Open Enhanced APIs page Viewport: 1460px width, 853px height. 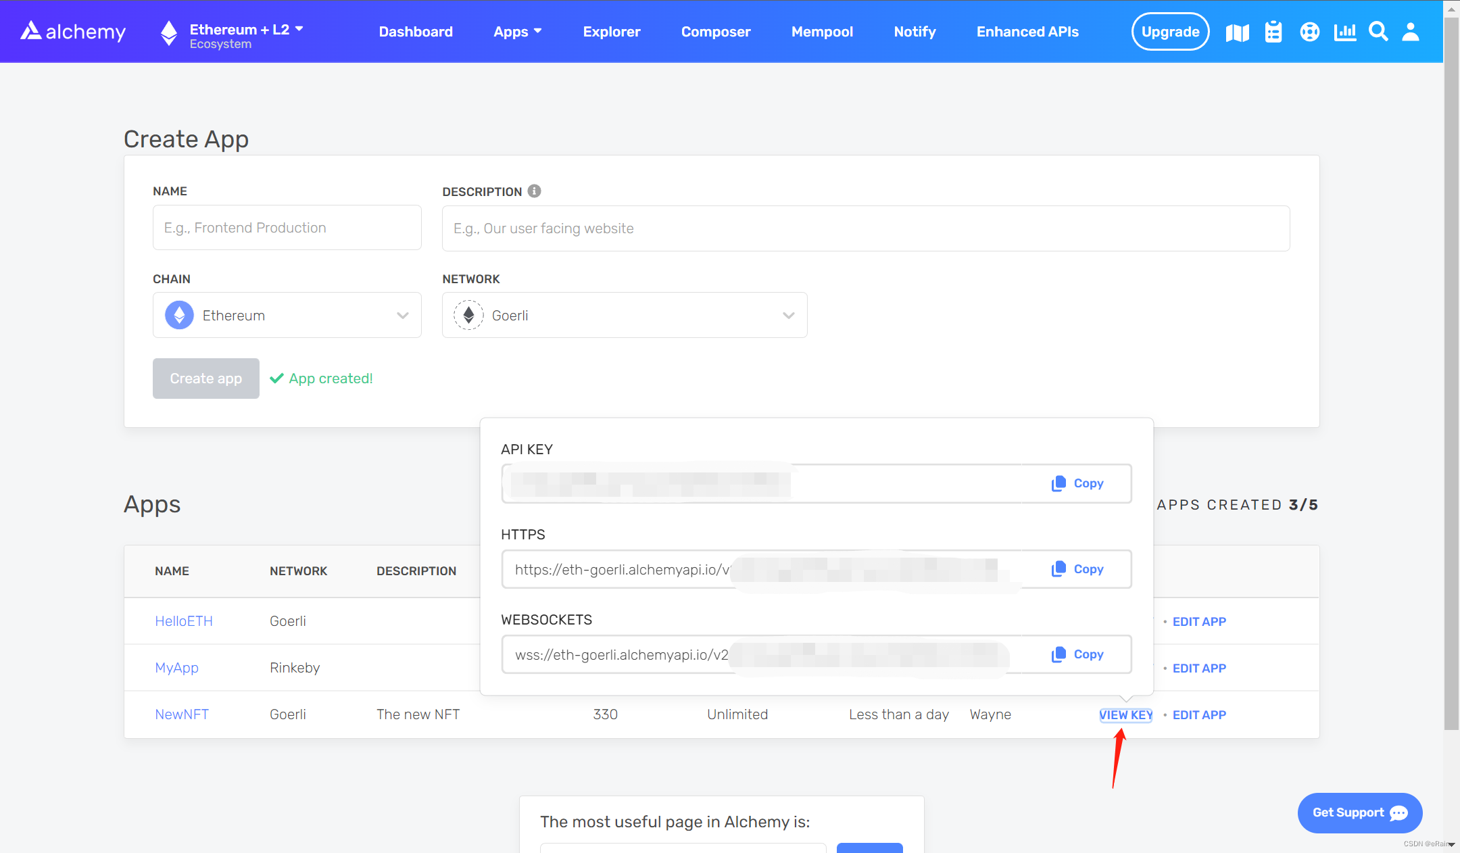pyautogui.click(x=1027, y=32)
